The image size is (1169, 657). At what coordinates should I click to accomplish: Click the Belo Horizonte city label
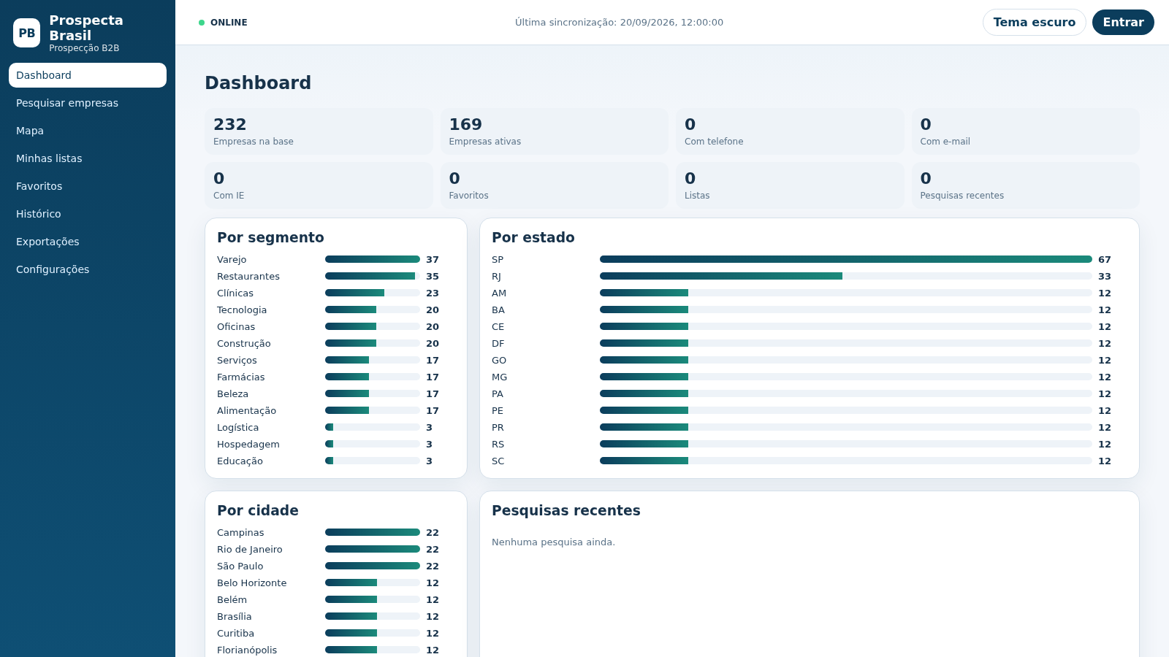pyautogui.click(x=252, y=583)
